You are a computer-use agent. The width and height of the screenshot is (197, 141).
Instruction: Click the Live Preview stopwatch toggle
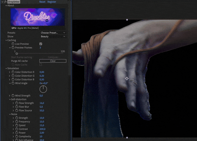[13, 44]
